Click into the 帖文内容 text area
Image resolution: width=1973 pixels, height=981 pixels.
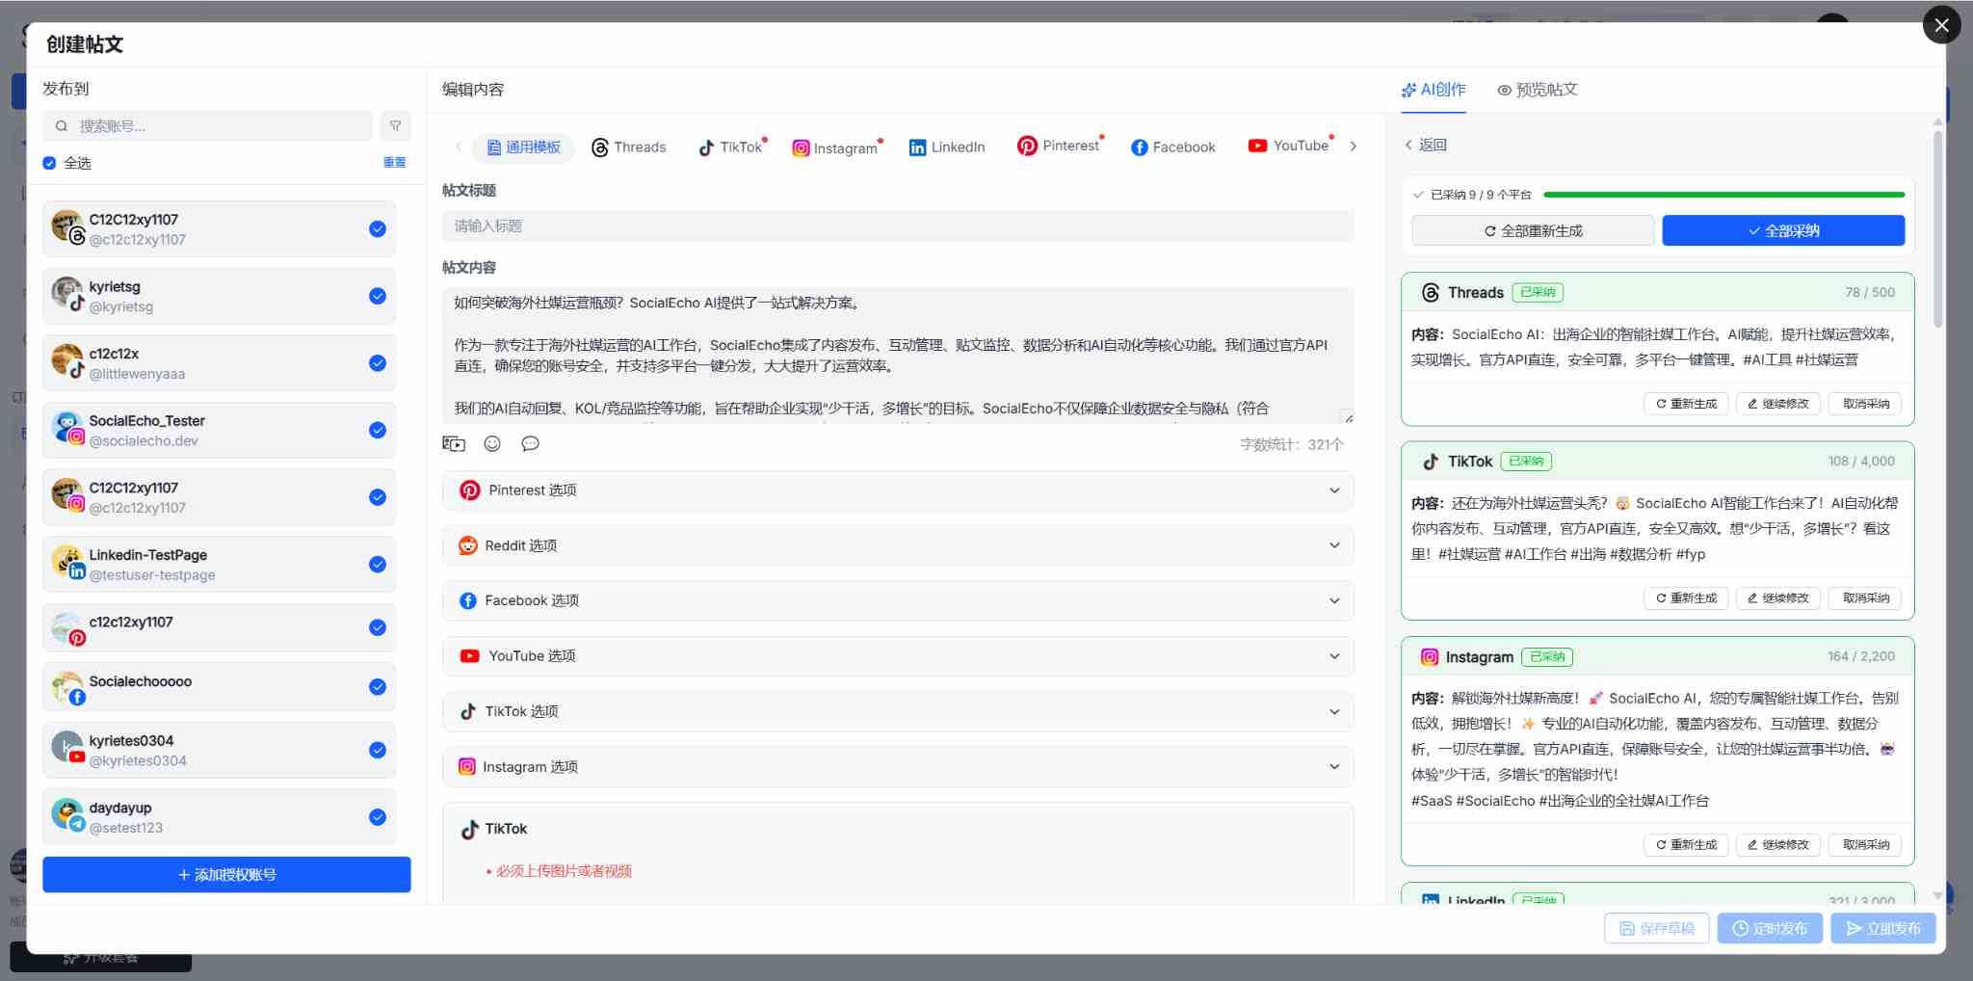click(x=898, y=356)
